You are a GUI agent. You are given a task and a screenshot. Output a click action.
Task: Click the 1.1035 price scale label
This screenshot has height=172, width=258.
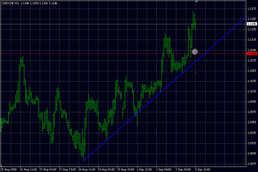[x=252, y=81]
